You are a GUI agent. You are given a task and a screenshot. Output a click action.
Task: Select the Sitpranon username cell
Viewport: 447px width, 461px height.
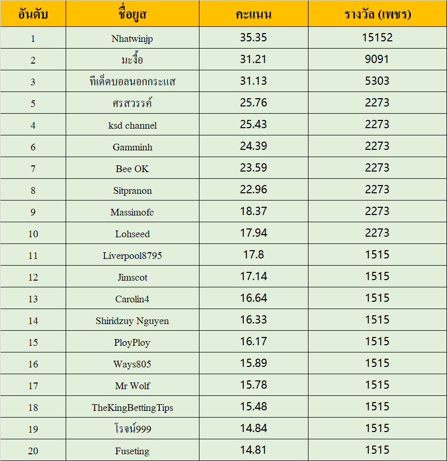(x=132, y=190)
